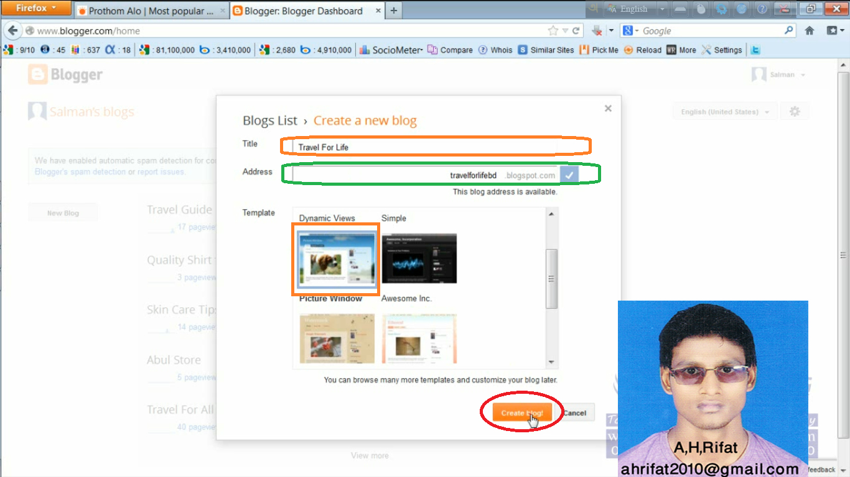Click the Blogger logo
The height and width of the screenshot is (477, 850).
tap(65, 75)
